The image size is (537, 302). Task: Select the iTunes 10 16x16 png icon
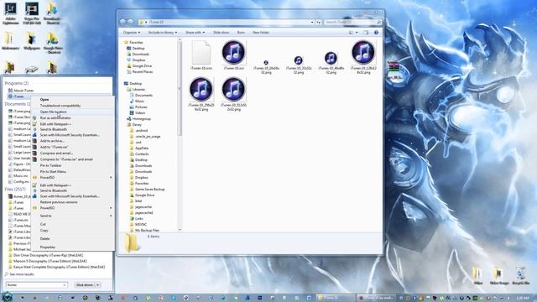click(266, 63)
